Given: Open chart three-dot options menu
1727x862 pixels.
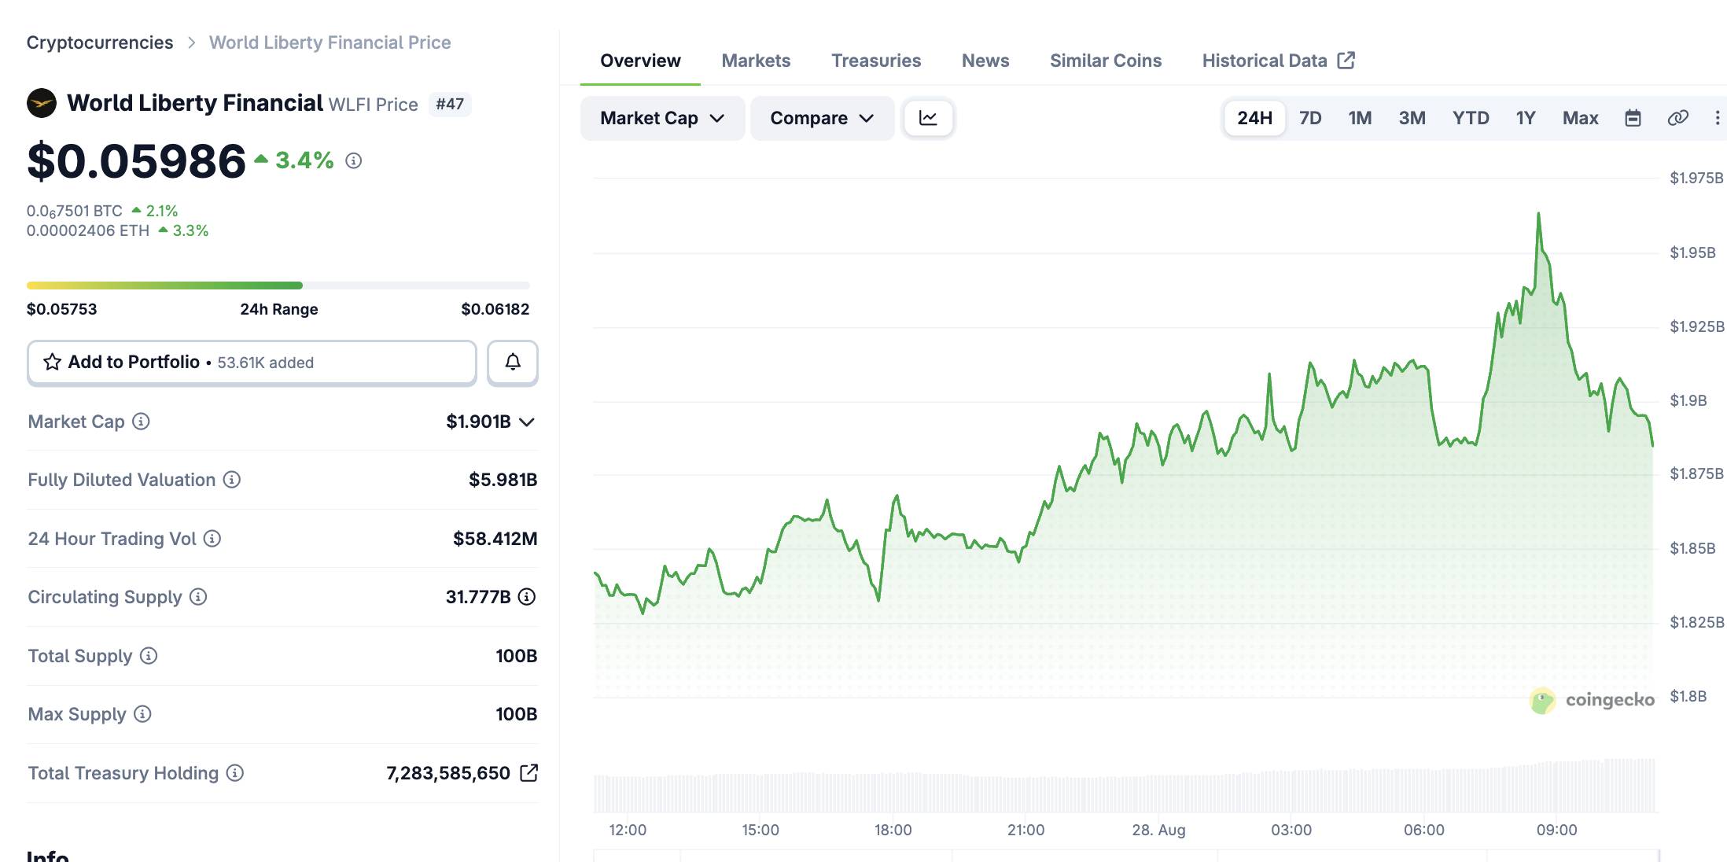Looking at the screenshot, I should (1717, 118).
